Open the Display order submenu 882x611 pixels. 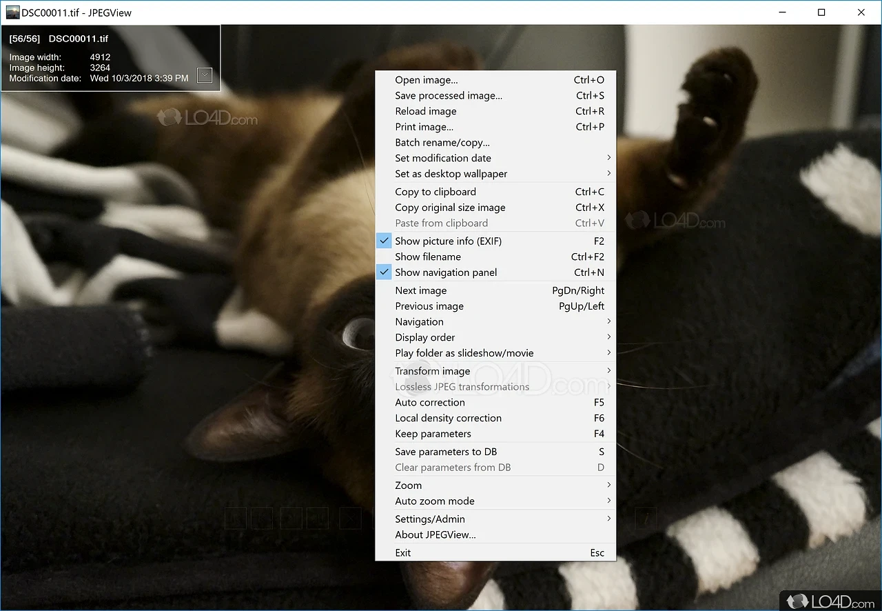click(x=424, y=337)
